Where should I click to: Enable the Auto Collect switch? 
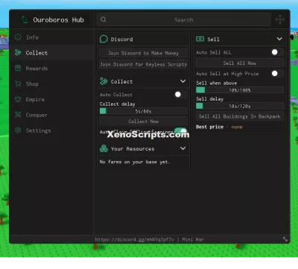click(x=180, y=95)
